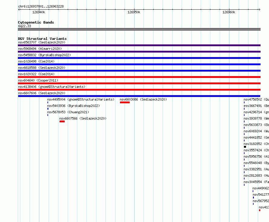Click the 126960k ruler position
Image resolution: width=269 pixels, height=222 pixels.
[x=229, y=12]
